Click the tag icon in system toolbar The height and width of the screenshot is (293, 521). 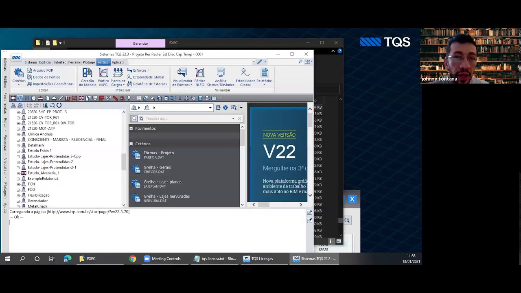(193, 98)
